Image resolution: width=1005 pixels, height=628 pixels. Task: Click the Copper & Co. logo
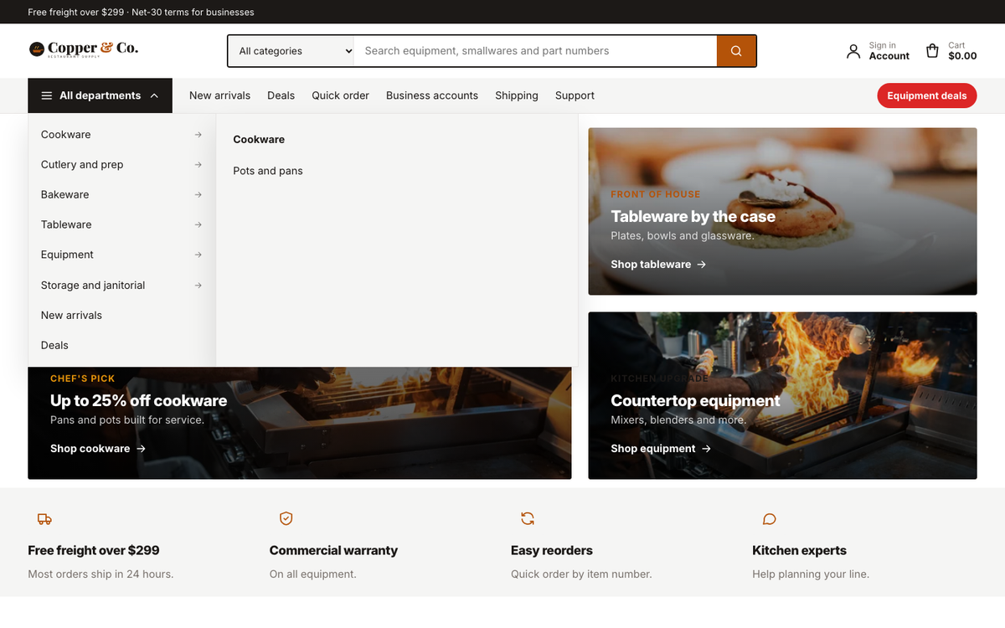84,49
